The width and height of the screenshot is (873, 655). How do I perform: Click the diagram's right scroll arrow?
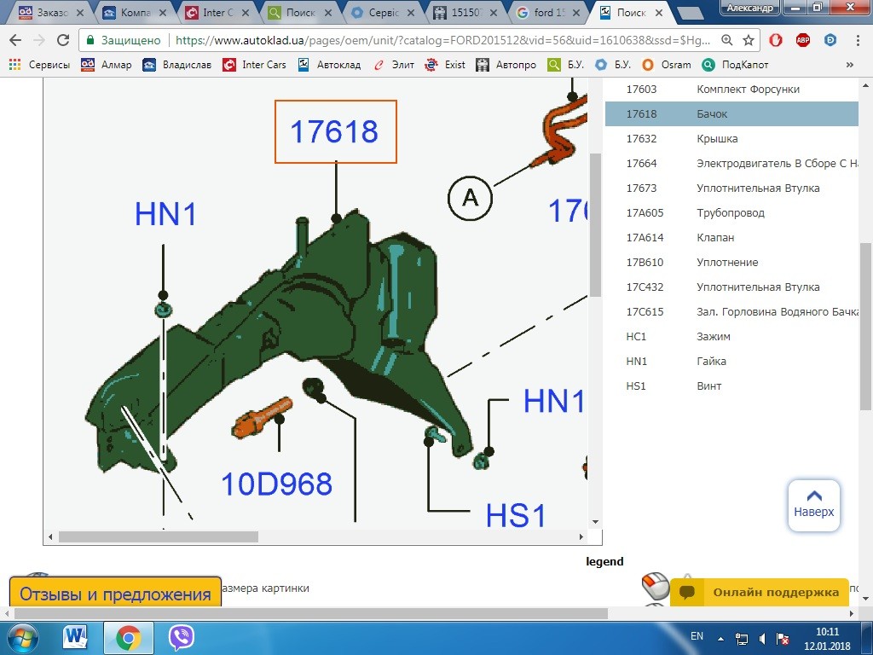coord(581,537)
